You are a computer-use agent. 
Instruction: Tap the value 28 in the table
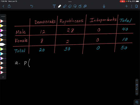click(70, 30)
